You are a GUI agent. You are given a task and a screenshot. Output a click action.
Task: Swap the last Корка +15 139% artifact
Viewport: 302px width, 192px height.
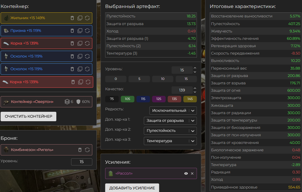point(88,82)
